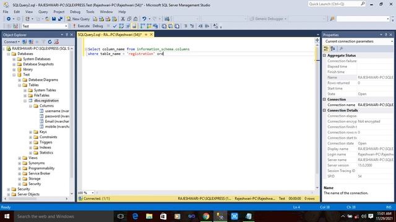
Task: Click the Property Pages wrench icon
Action: tap(341, 48)
